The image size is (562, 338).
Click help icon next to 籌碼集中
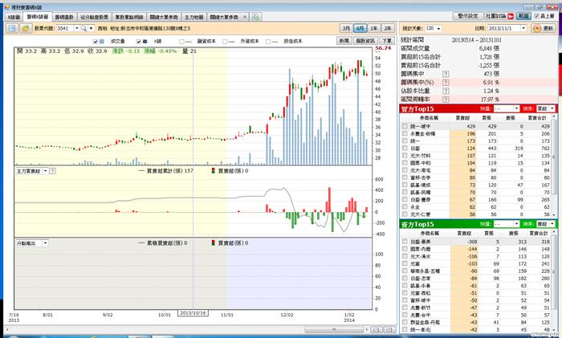(x=446, y=75)
